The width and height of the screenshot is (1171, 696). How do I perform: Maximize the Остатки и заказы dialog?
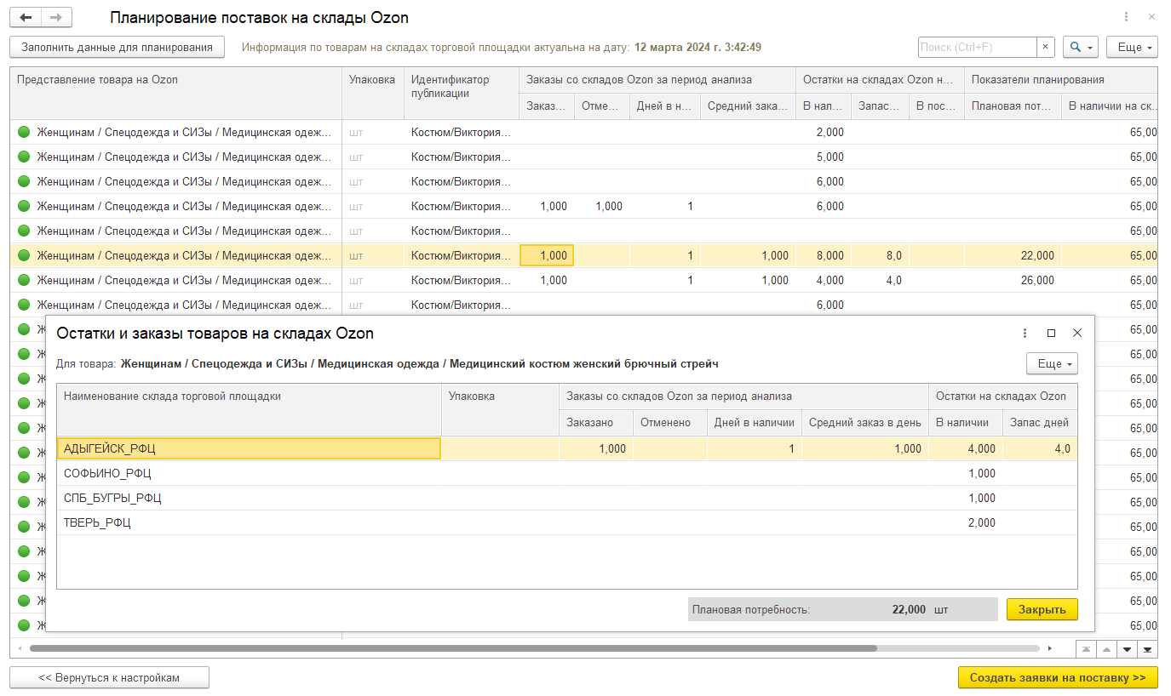pos(1051,334)
